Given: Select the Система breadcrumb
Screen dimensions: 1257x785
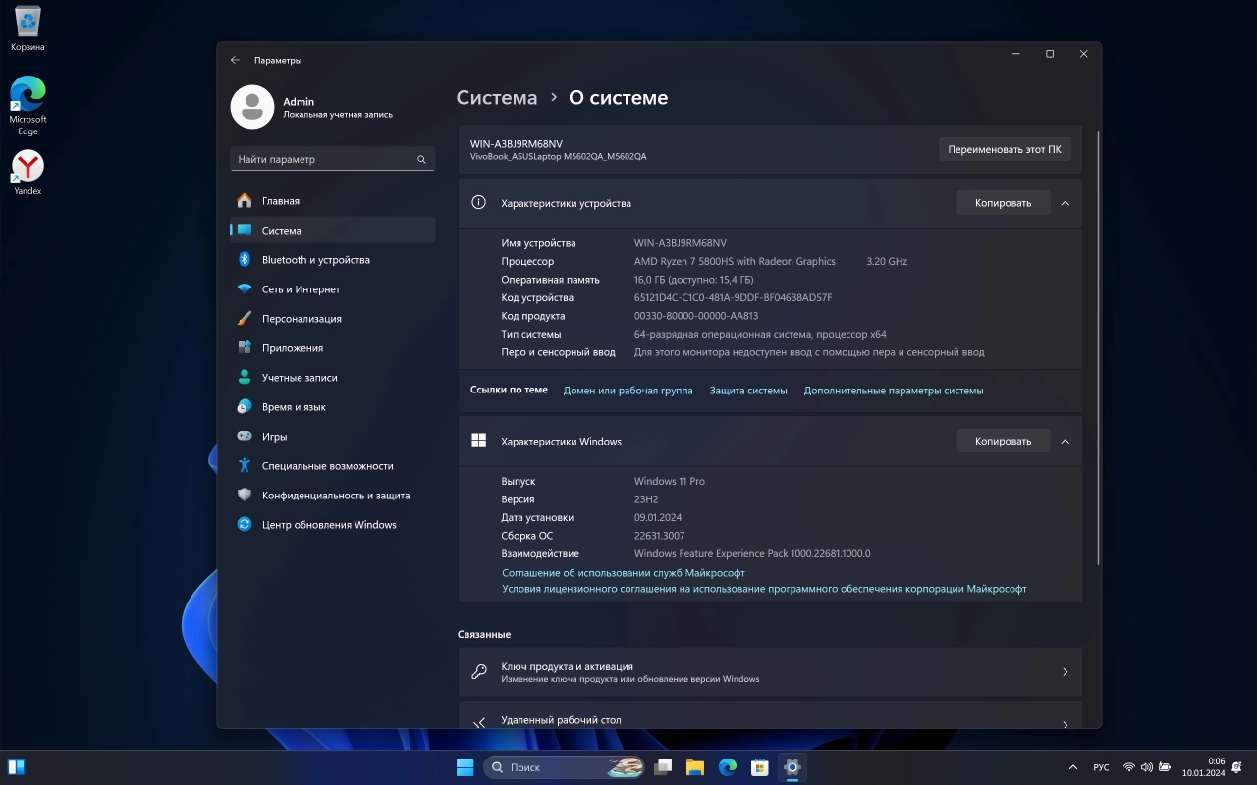Looking at the screenshot, I should 497,98.
